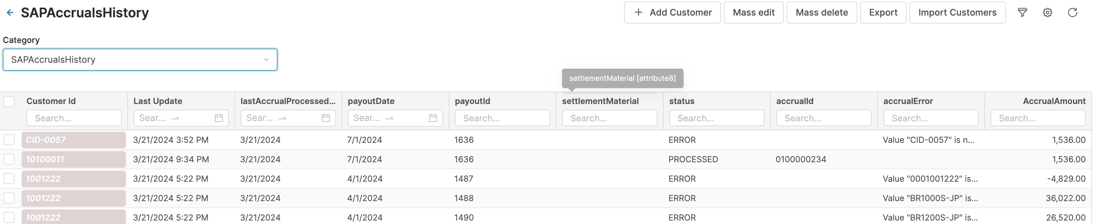Open the table settings gear icon
The height and width of the screenshot is (224, 1097).
point(1048,13)
